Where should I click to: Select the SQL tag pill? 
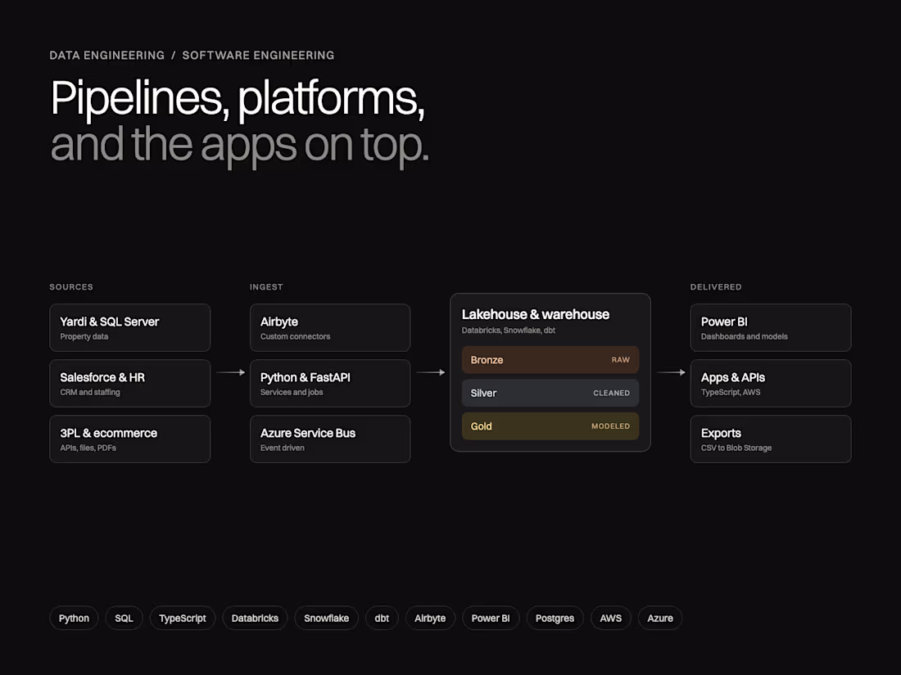point(125,619)
